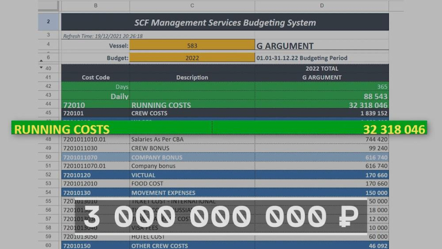Click the Vessel: label
442x249 pixels.
[119, 45]
